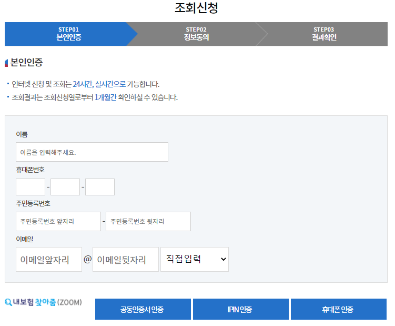Focus the 이름 name input field
Screen dimensions: 395x326
[x=92, y=152]
